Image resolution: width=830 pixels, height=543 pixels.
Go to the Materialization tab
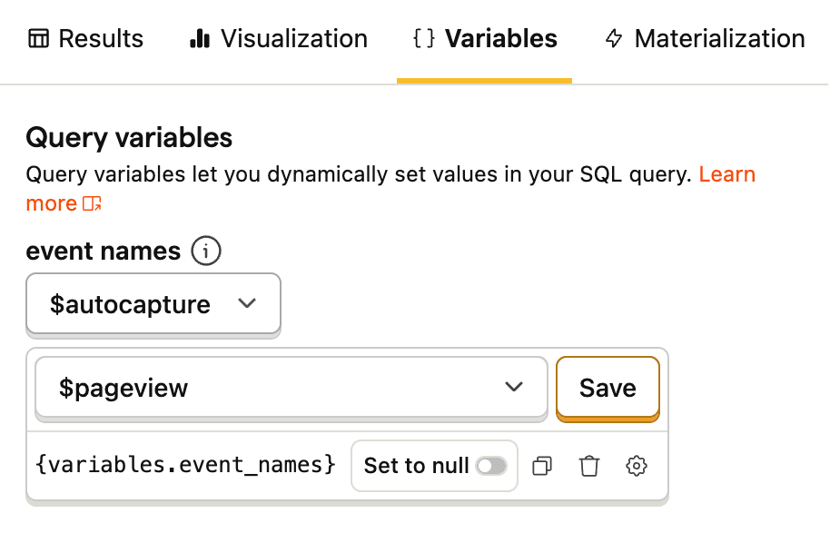705,39
